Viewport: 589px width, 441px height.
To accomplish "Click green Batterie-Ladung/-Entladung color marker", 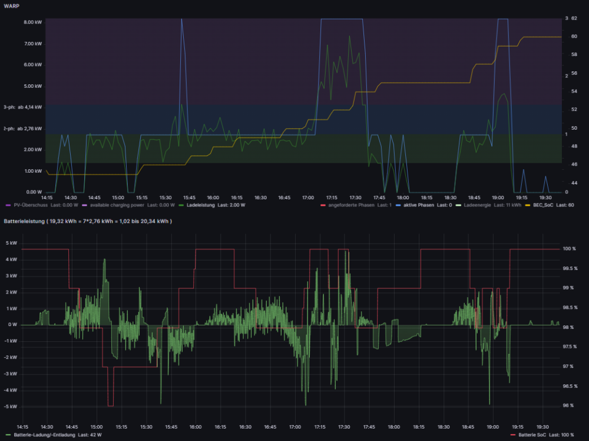I will click(7, 435).
